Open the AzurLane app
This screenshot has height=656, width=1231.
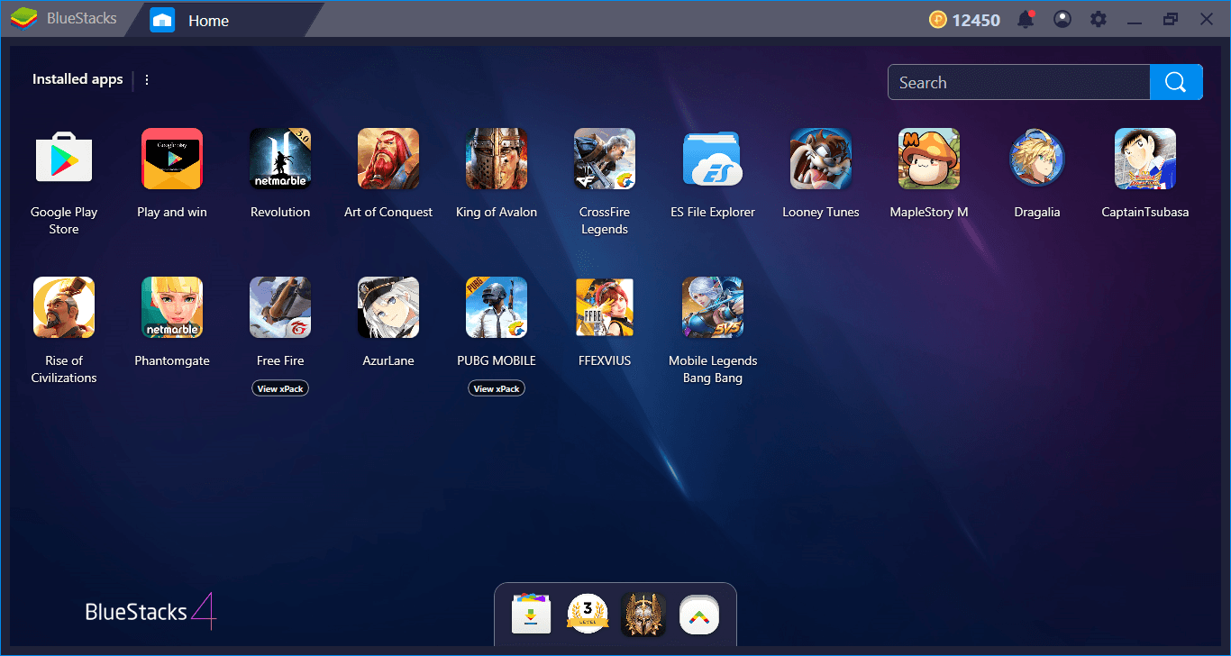(x=388, y=307)
